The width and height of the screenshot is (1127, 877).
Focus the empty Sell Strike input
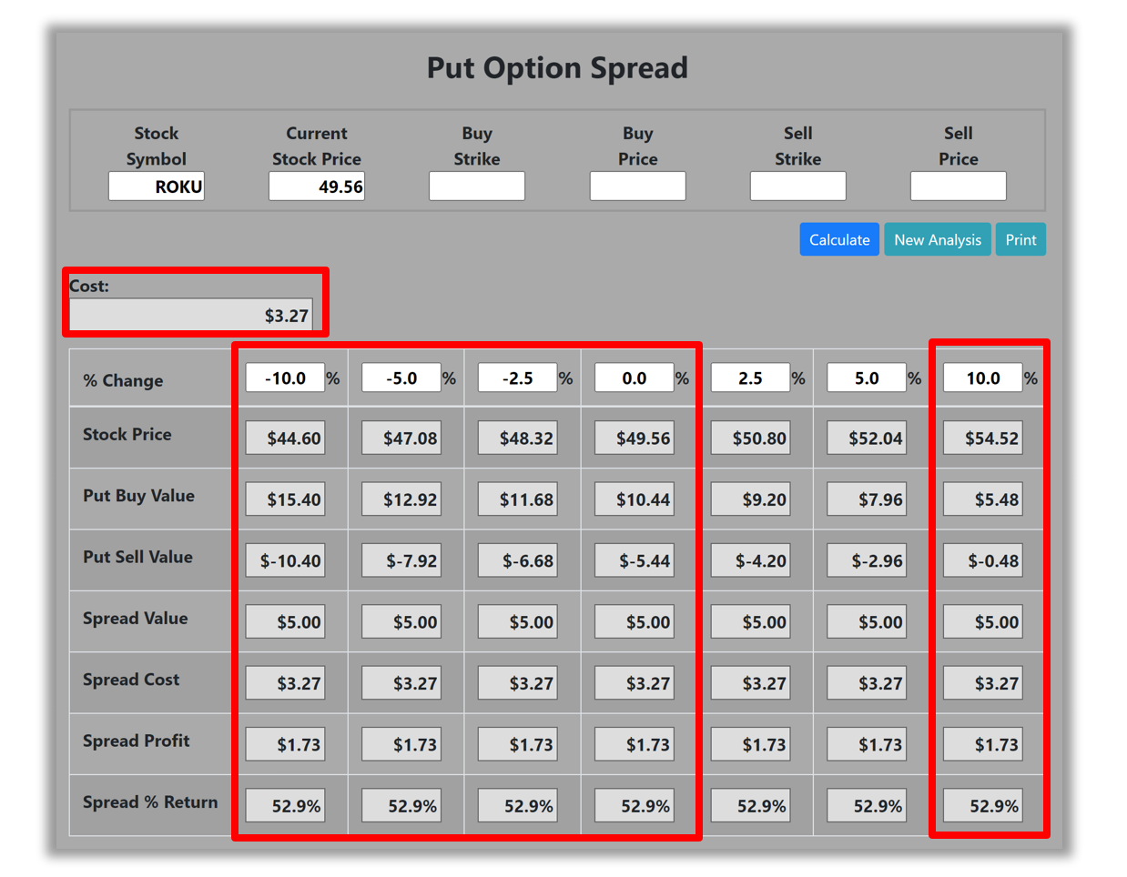click(797, 186)
